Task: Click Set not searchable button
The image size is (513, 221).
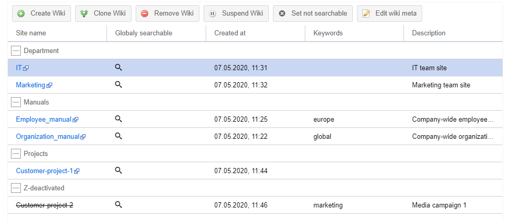Action: tap(313, 14)
